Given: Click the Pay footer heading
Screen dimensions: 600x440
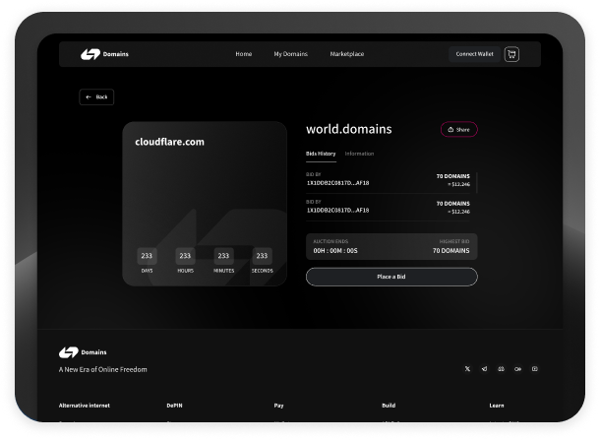Looking at the screenshot, I should pos(278,406).
